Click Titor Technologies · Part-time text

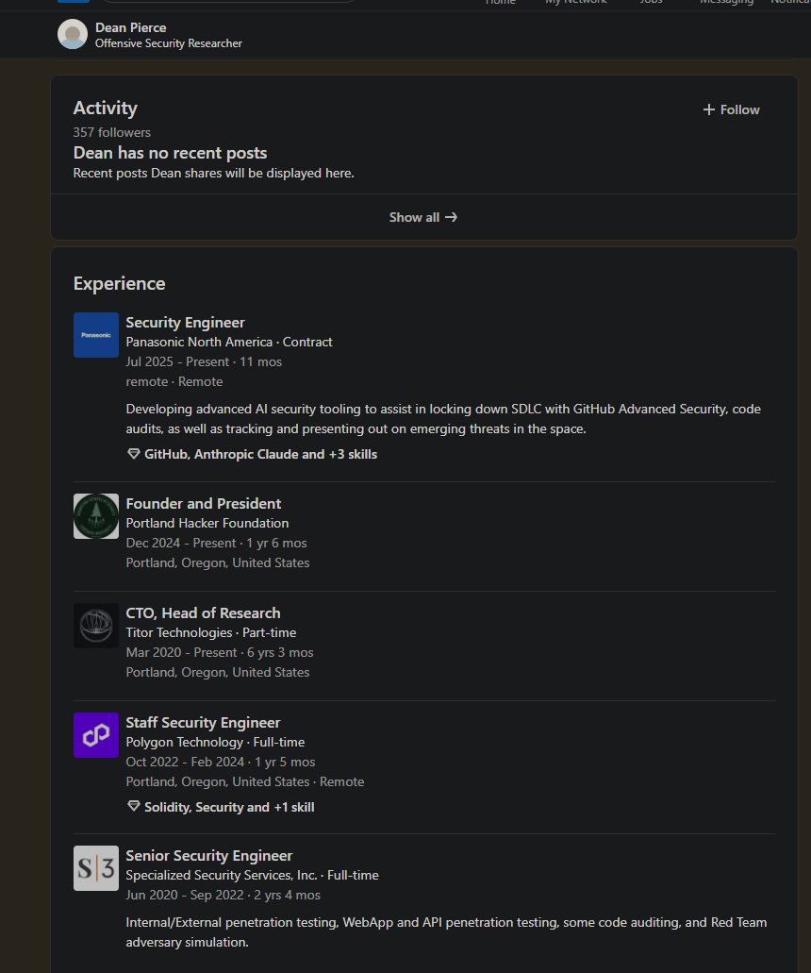pos(211,632)
